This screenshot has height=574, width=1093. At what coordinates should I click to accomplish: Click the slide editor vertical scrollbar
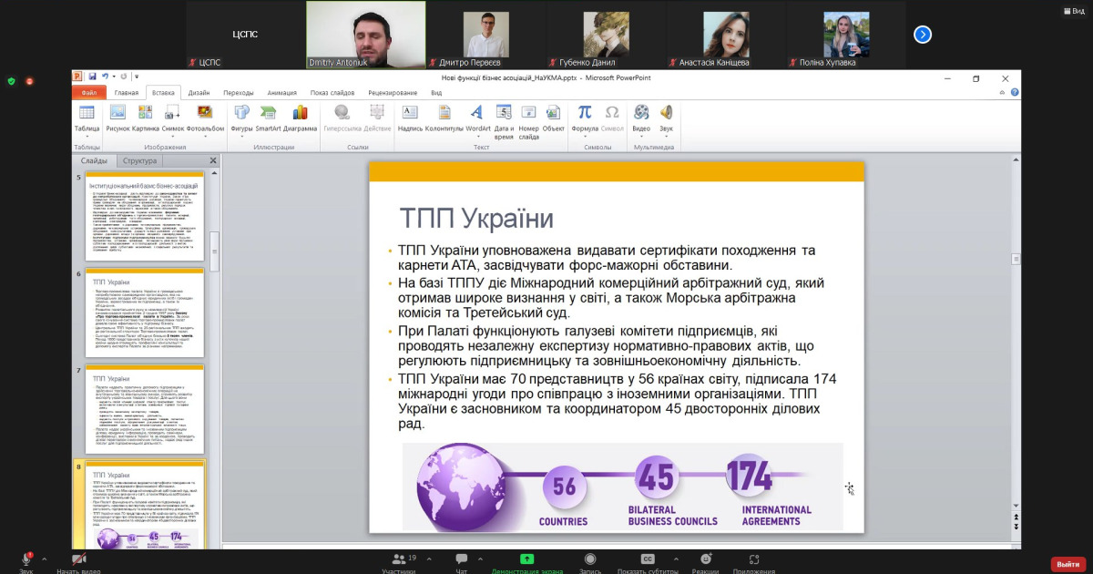[1016, 364]
